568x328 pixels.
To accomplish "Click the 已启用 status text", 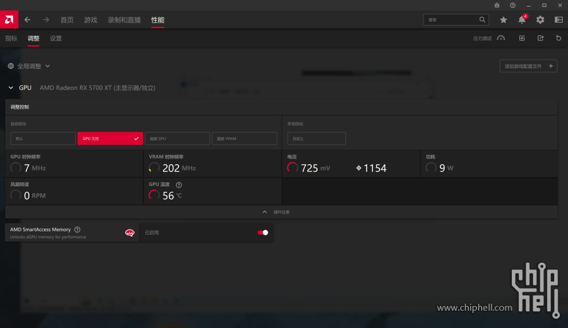I will [x=152, y=233].
